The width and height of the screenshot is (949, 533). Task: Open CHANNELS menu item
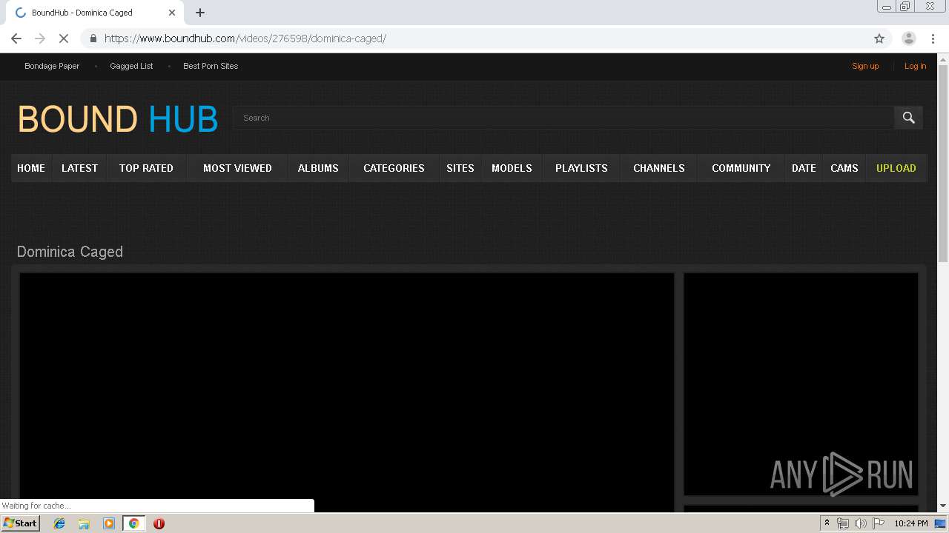pyautogui.click(x=659, y=168)
